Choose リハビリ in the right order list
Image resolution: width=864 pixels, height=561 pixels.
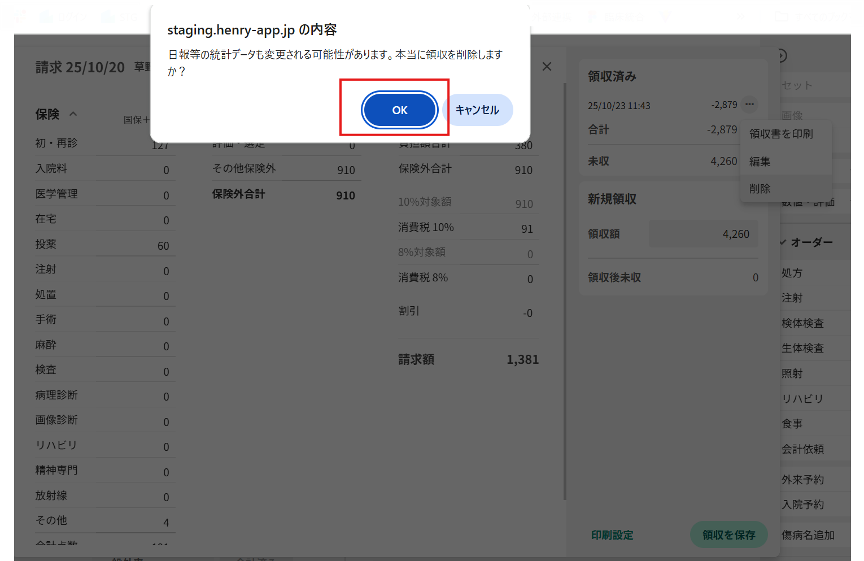[802, 398]
